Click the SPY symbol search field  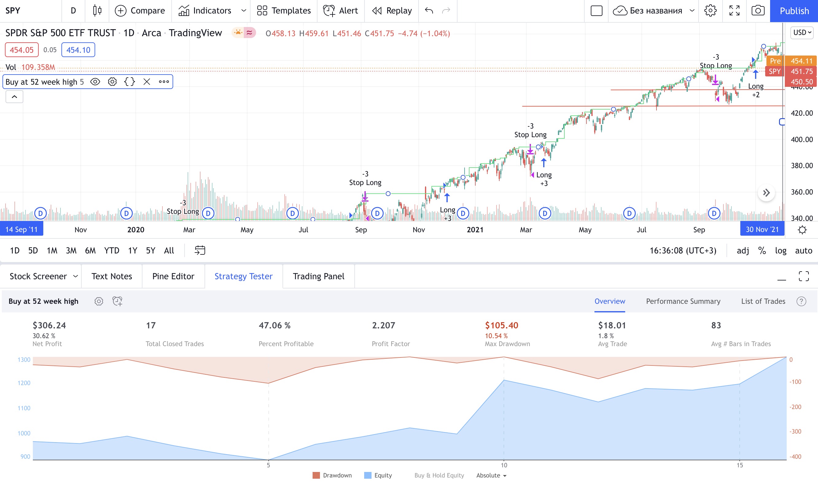(x=31, y=11)
